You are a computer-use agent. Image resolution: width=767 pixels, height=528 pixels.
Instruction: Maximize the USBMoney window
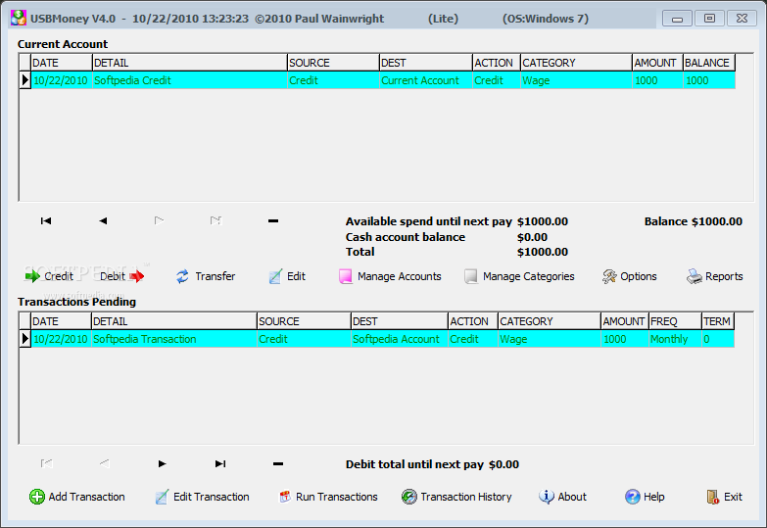709,18
